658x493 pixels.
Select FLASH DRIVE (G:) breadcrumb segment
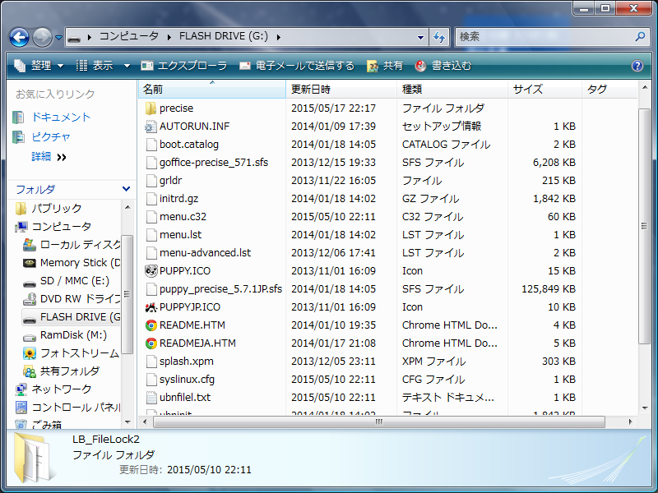pyautogui.click(x=223, y=36)
